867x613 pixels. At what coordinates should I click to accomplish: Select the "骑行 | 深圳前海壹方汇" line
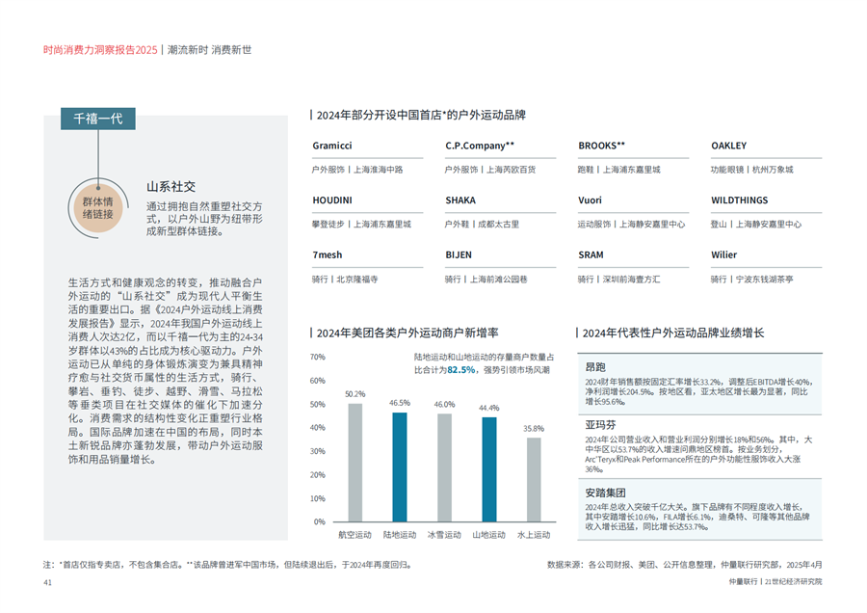(618, 280)
